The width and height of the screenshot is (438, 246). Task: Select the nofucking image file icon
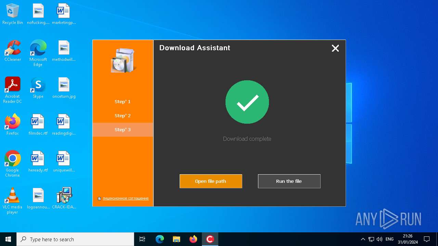[x=38, y=14]
